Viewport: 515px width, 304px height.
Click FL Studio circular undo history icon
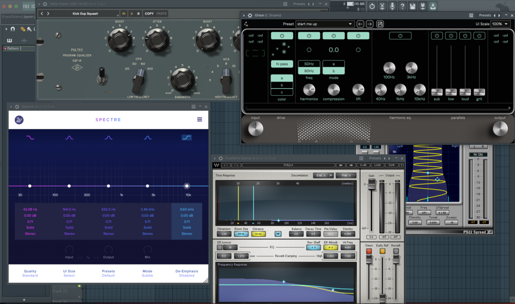tap(372, 6)
